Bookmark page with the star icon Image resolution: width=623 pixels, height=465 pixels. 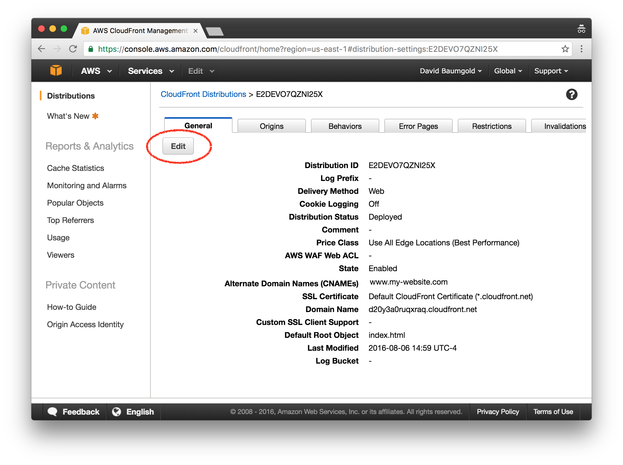(565, 49)
